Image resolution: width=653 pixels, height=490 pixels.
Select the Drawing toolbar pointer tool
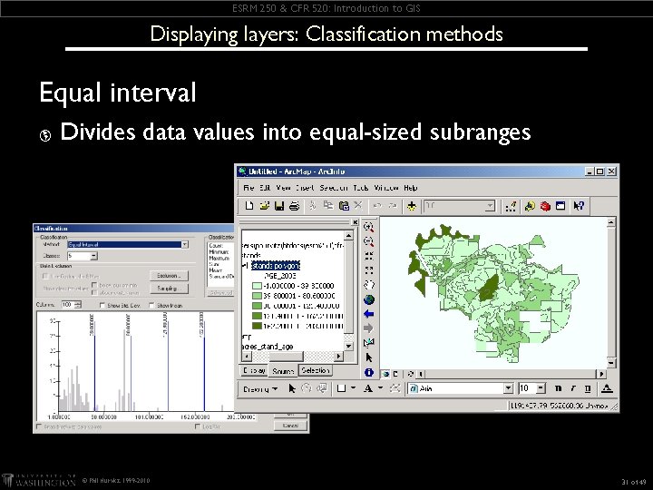(291, 388)
